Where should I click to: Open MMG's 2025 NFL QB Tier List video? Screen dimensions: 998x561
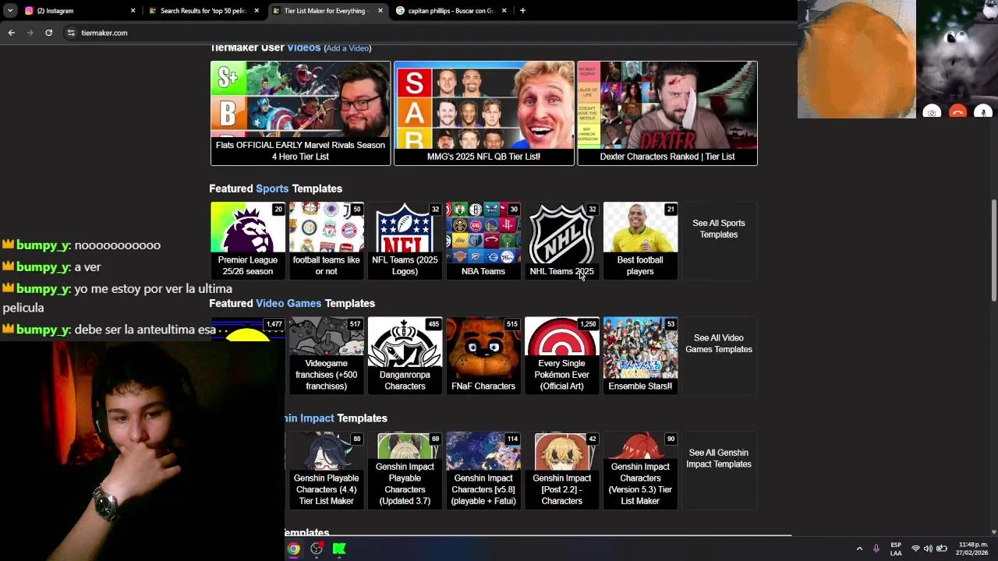coord(483,113)
